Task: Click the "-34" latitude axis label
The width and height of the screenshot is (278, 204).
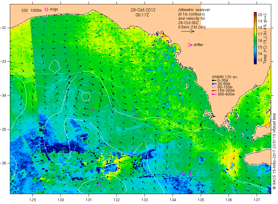Action: click(3, 96)
